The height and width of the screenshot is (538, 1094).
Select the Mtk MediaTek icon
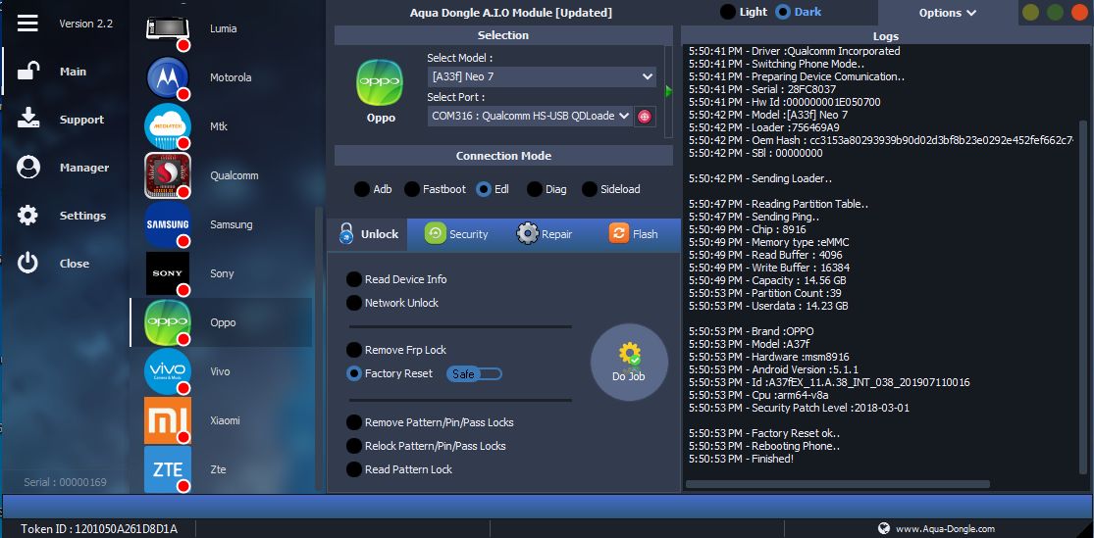[168, 126]
